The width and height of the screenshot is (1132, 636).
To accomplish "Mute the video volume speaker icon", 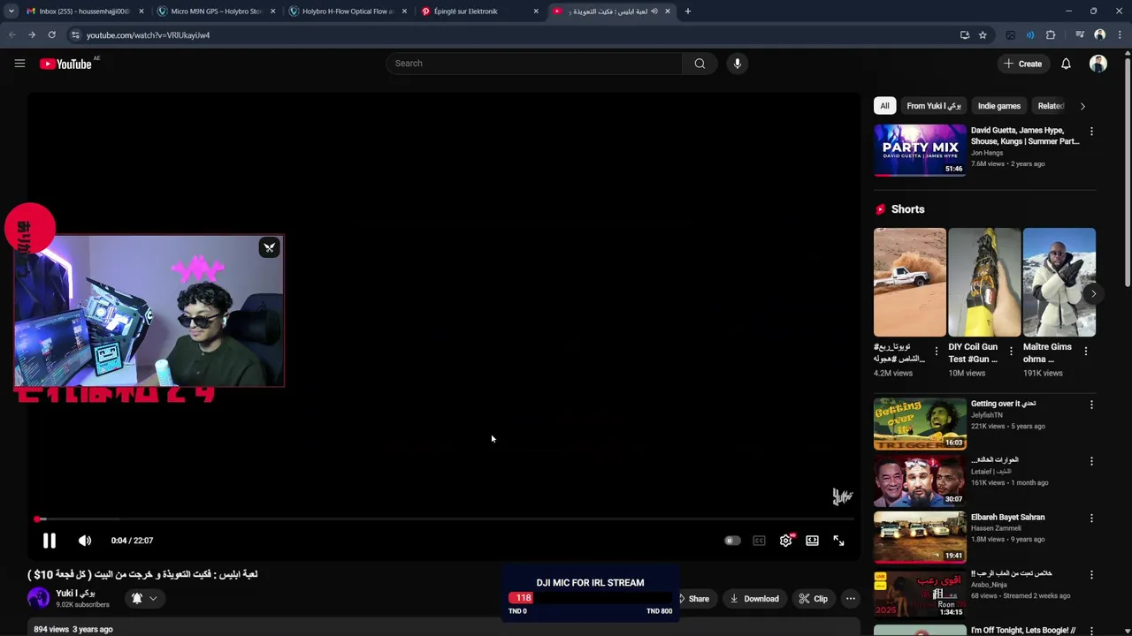I will tap(85, 541).
